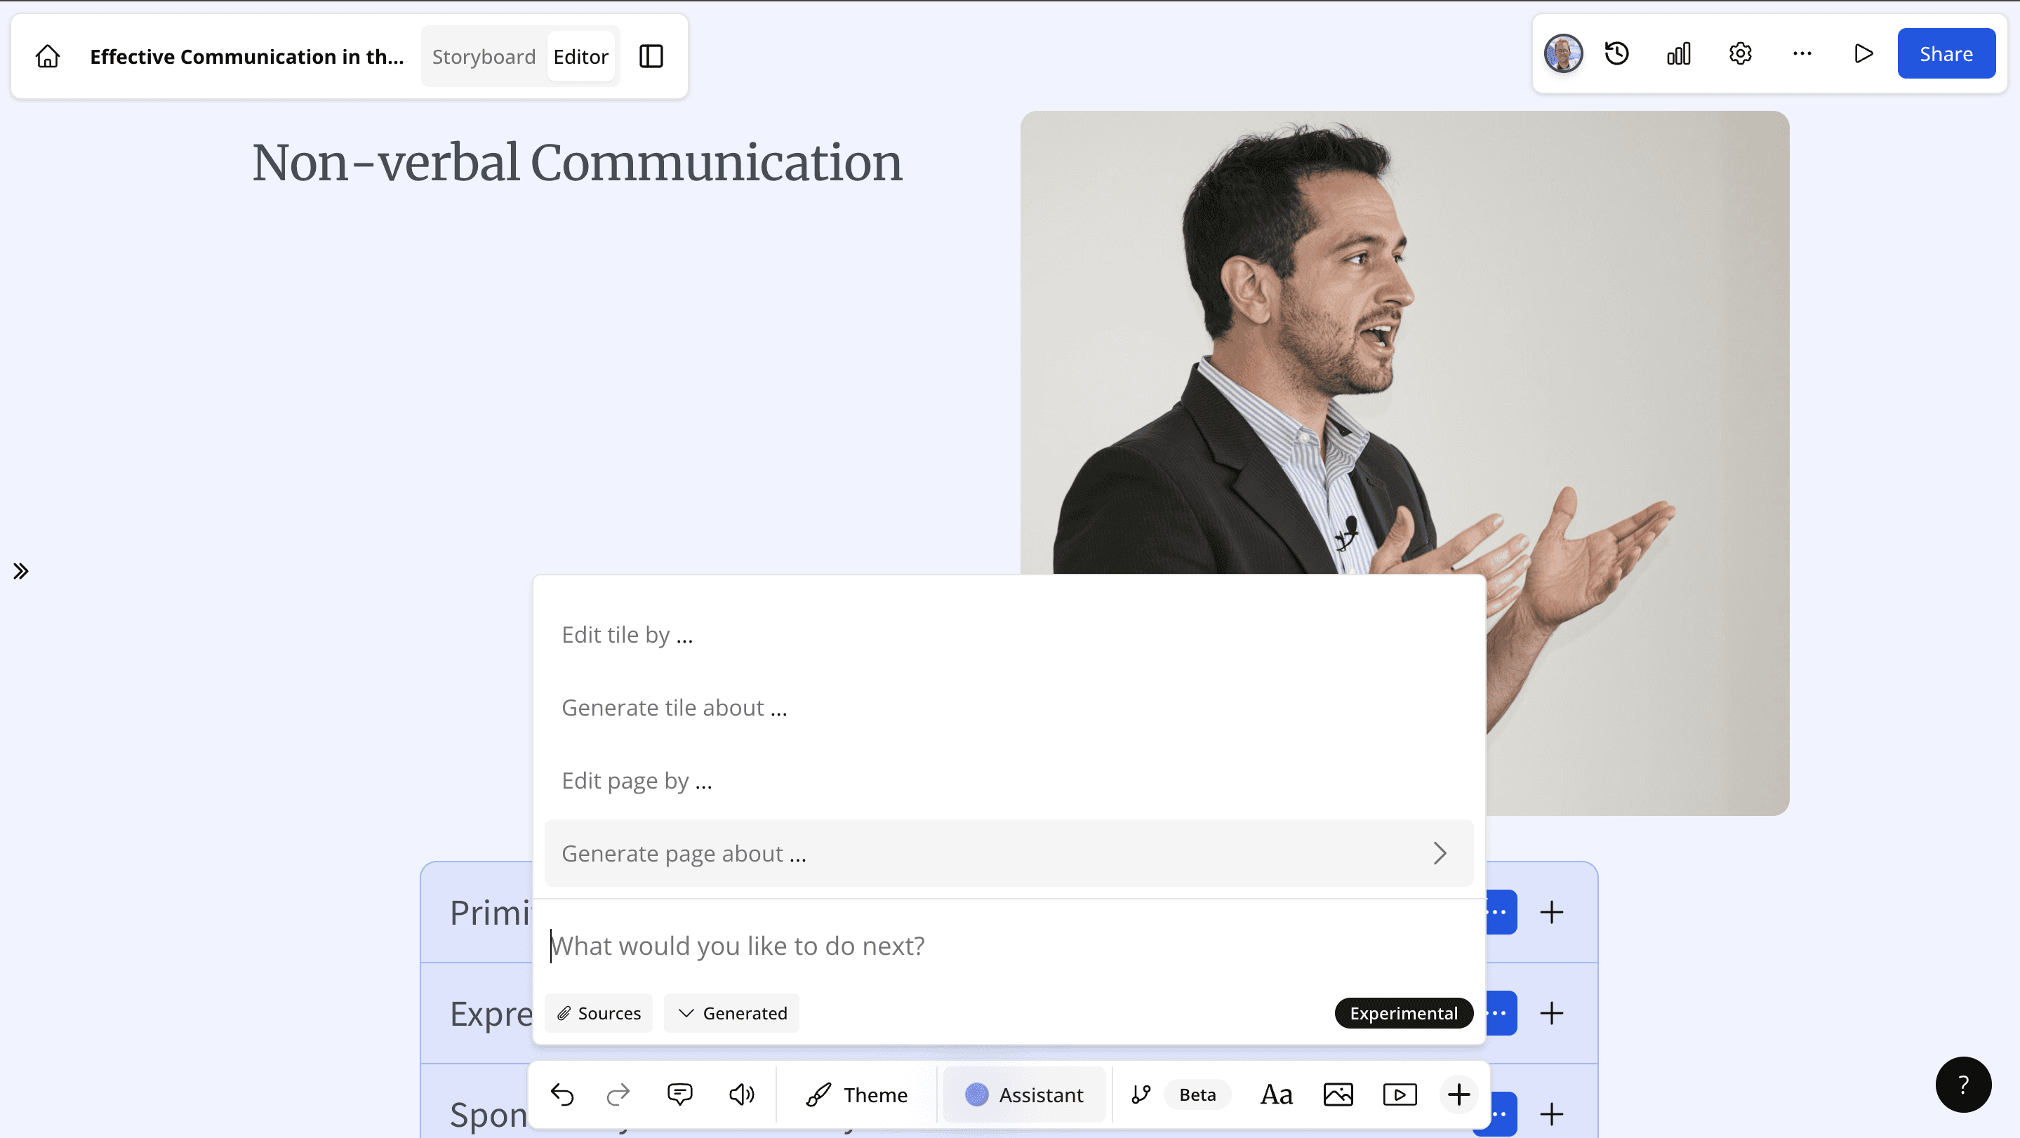
Task: Switch to the Storyboard tab
Action: click(484, 57)
